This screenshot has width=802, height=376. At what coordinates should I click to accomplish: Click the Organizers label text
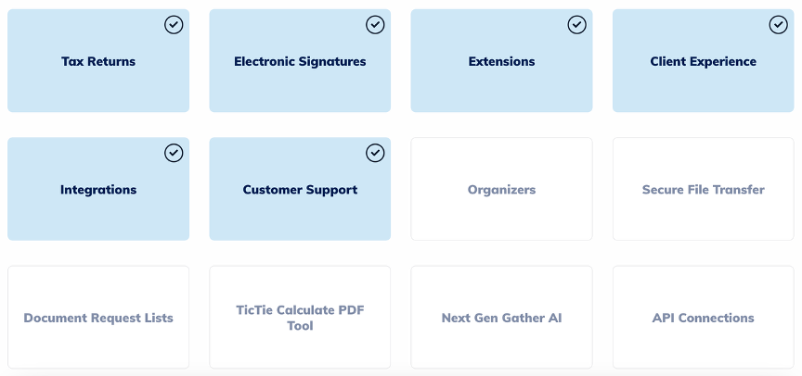tap(502, 190)
